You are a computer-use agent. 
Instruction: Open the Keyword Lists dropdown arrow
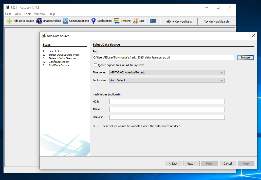(x=173, y=22)
